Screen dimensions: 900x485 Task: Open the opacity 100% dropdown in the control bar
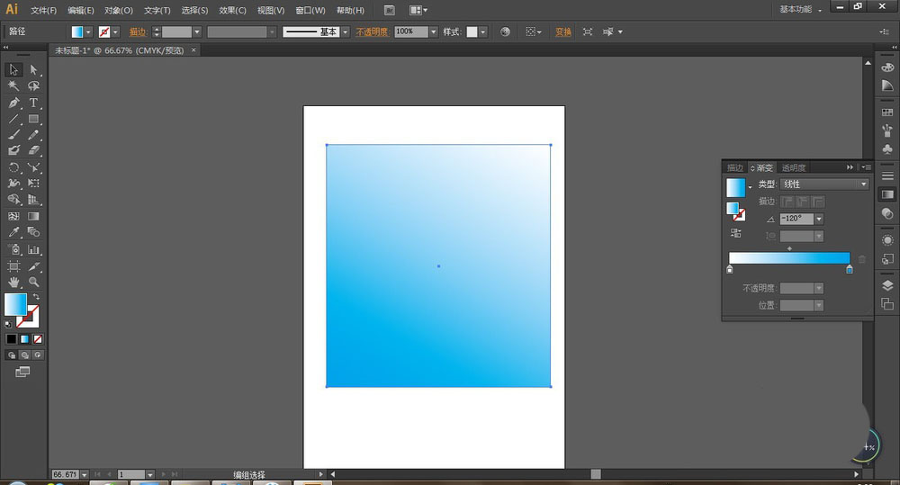coord(434,31)
